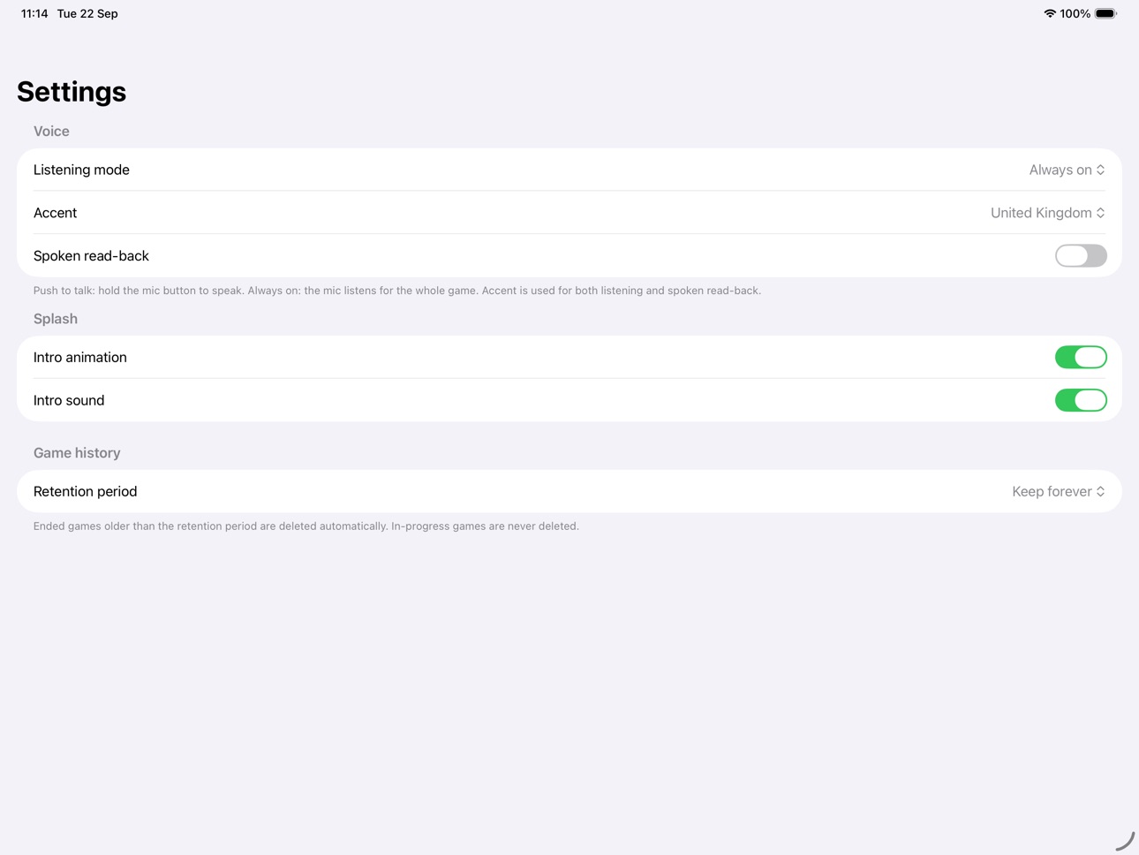
Task: Click the "Ended games older" retention footnote
Action: tap(306, 526)
